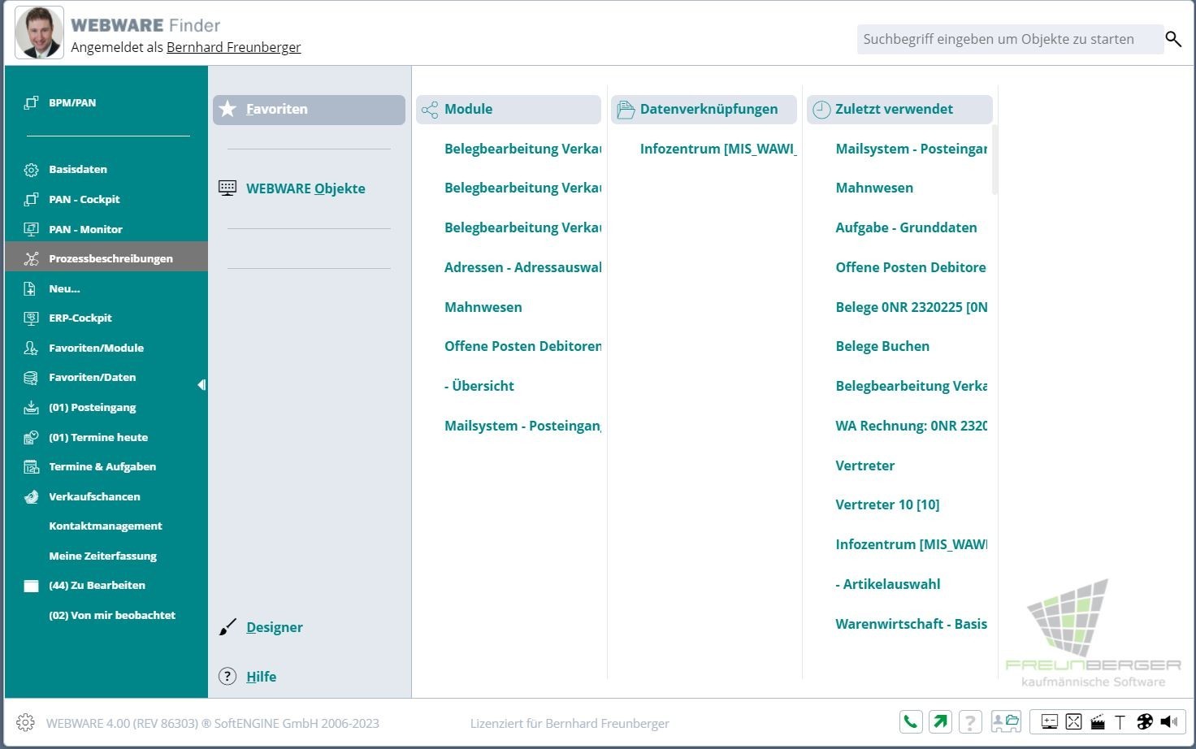Open Offene Posten Debitoren module favorite
The height and width of the screenshot is (749, 1196).
pos(522,346)
